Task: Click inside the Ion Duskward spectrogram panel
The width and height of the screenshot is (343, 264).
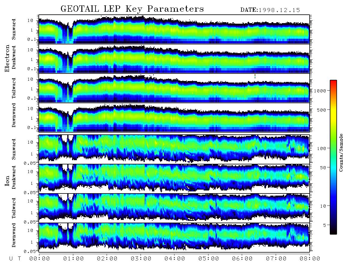Action: click(174, 178)
